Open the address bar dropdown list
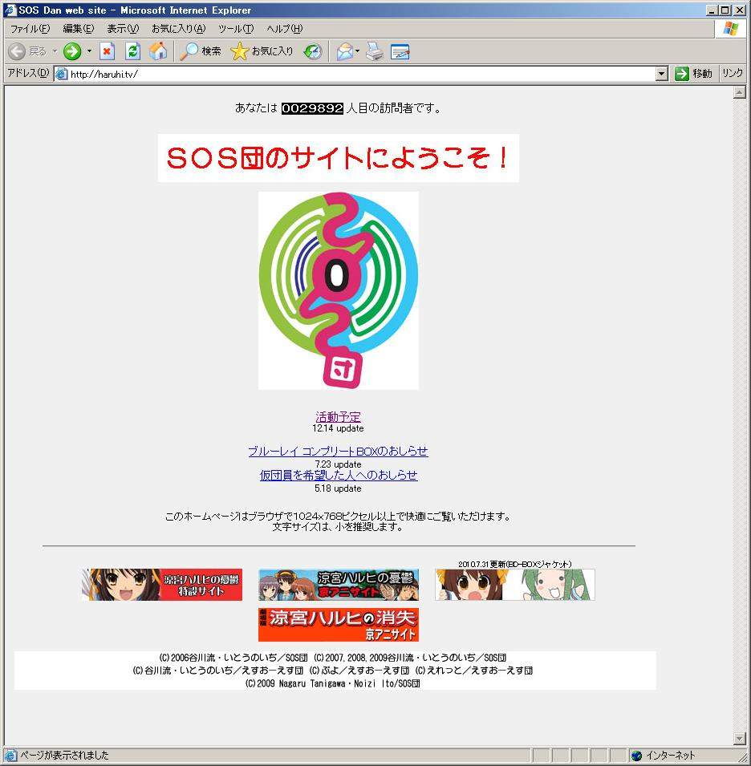The width and height of the screenshot is (751, 766). click(662, 75)
